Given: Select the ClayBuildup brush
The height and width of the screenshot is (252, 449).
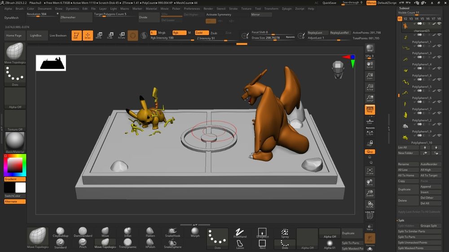Looking at the screenshot, I should [61, 231].
